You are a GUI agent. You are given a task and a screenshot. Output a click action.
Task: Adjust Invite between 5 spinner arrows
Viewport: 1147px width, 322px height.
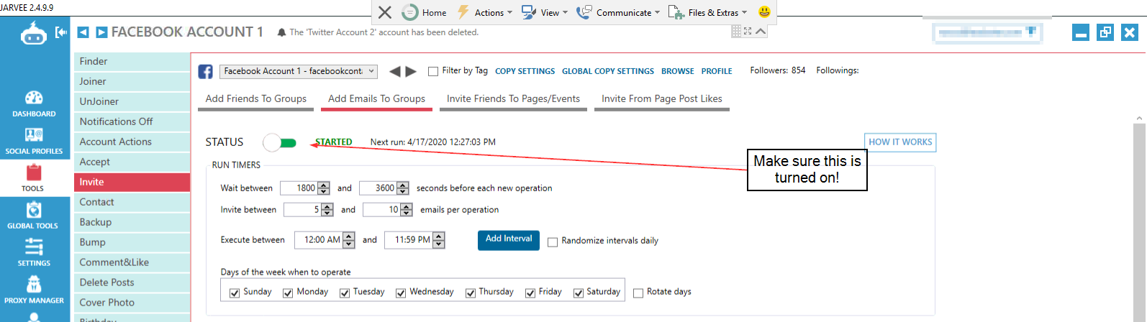[327, 210]
